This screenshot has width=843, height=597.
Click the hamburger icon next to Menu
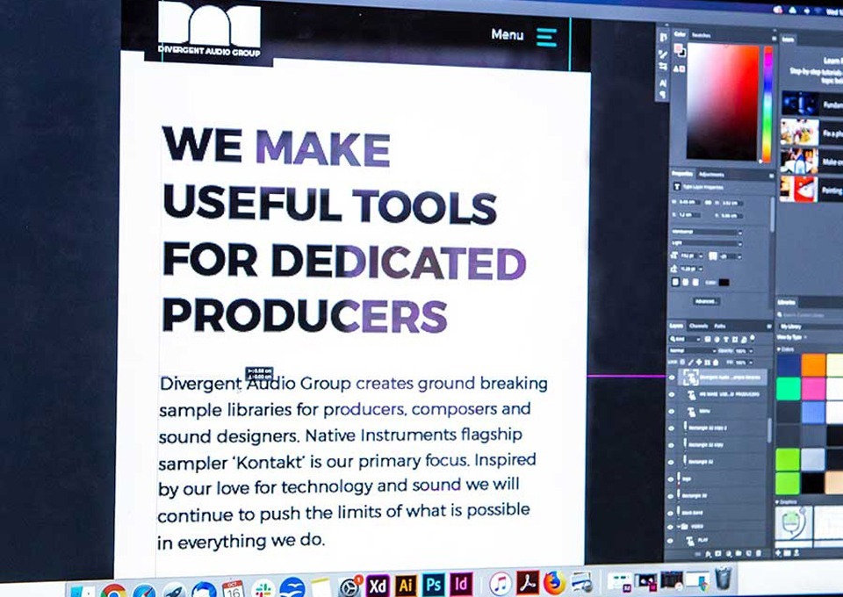[x=547, y=37]
